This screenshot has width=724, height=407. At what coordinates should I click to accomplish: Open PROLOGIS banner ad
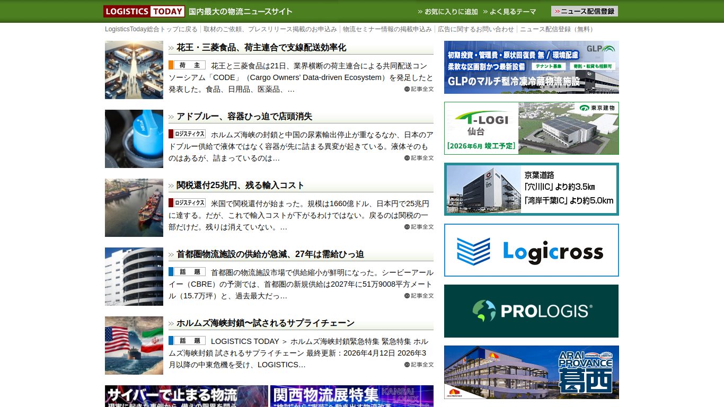[532, 311]
